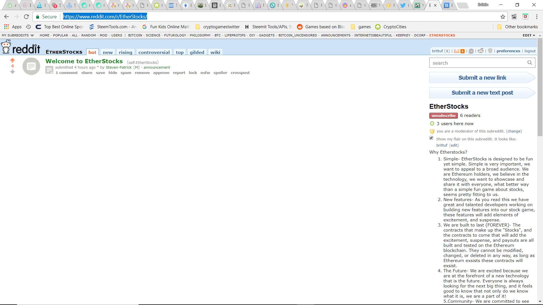The width and height of the screenshot is (543, 305).
Task: Bookmark this page with the star icon
Action: pos(503,17)
